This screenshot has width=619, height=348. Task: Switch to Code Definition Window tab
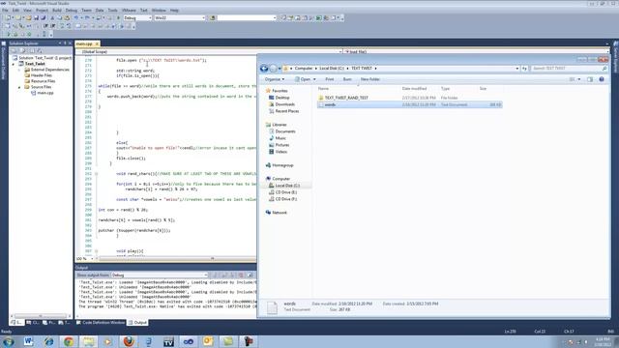coord(101,323)
